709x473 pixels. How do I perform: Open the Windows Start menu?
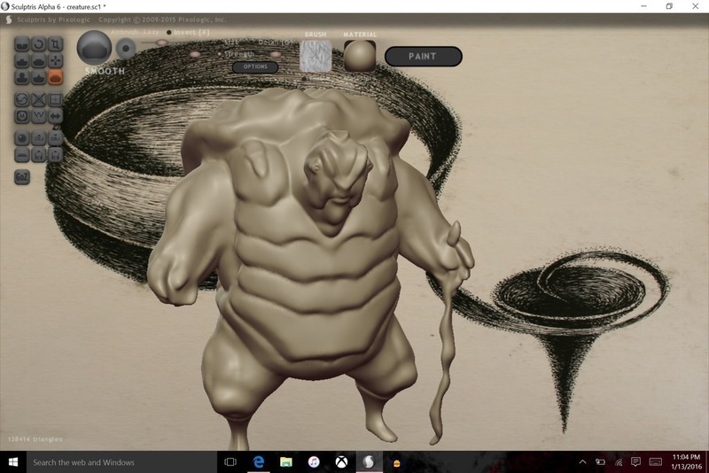click(13, 462)
